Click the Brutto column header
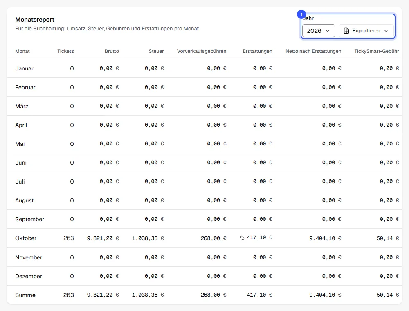This screenshot has width=409, height=311. pyautogui.click(x=112, y=51)
